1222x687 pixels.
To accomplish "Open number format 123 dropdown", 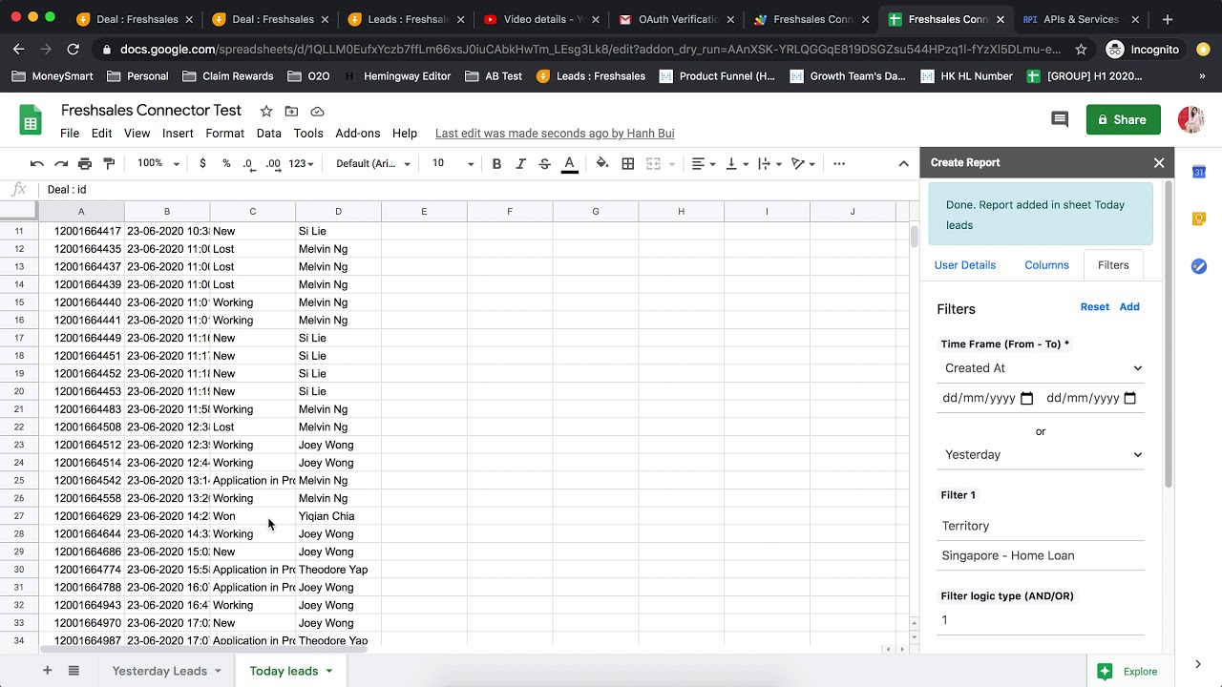I will pos(301,164).
